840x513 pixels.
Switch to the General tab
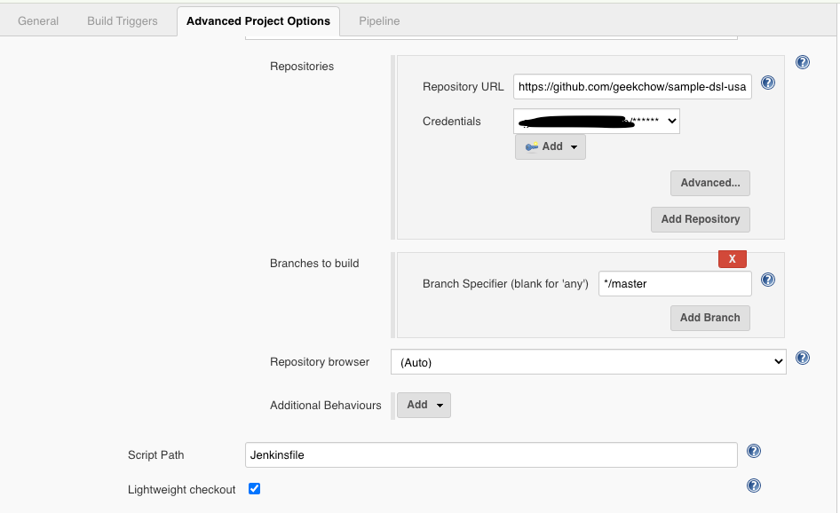point(38,21)
